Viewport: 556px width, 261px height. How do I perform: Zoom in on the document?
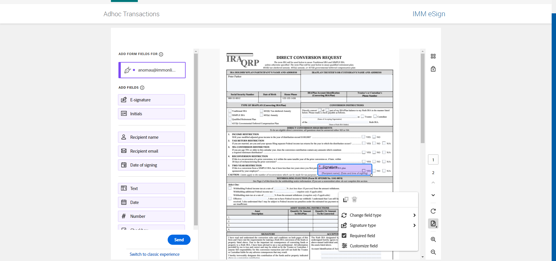[x=433, y=240]
